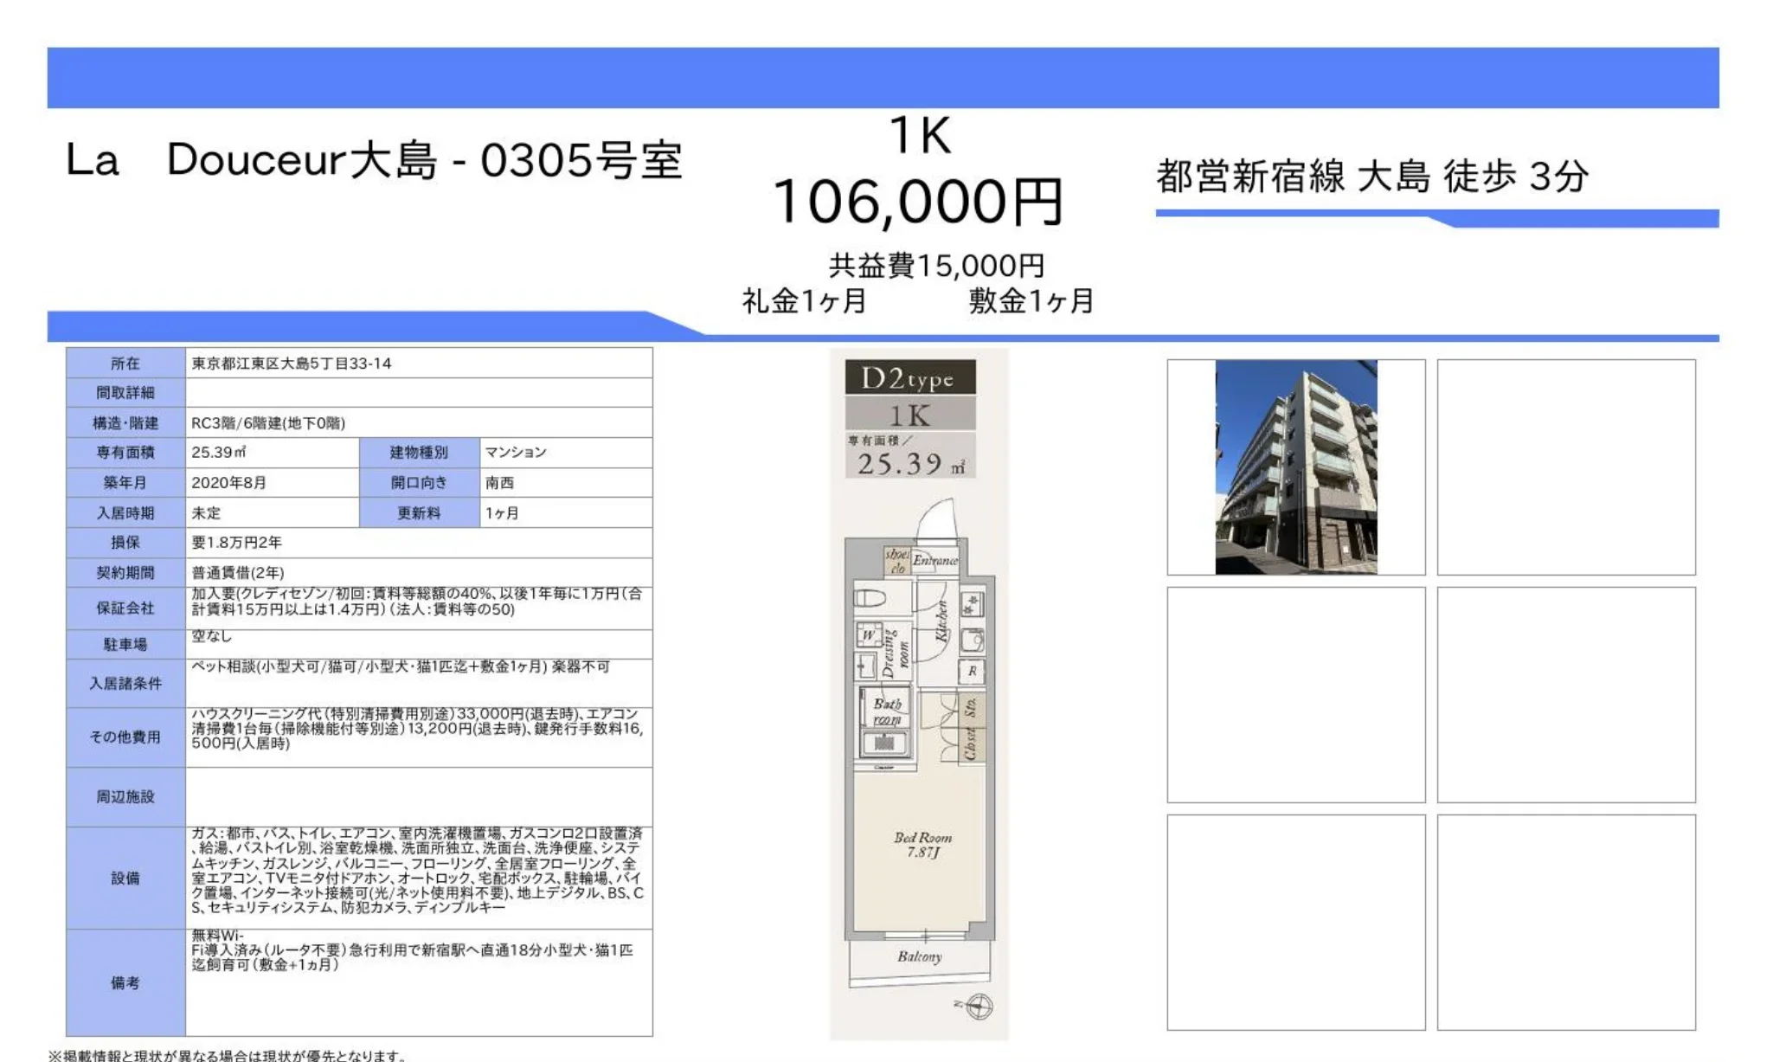Click the washing machine W symbol
The image size is (1779, 1062).
click(x=869, y=635)
